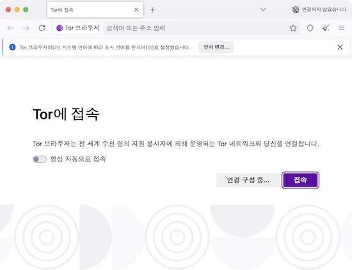
Task: Expand the list all tabs chevron
Action: 263,10
